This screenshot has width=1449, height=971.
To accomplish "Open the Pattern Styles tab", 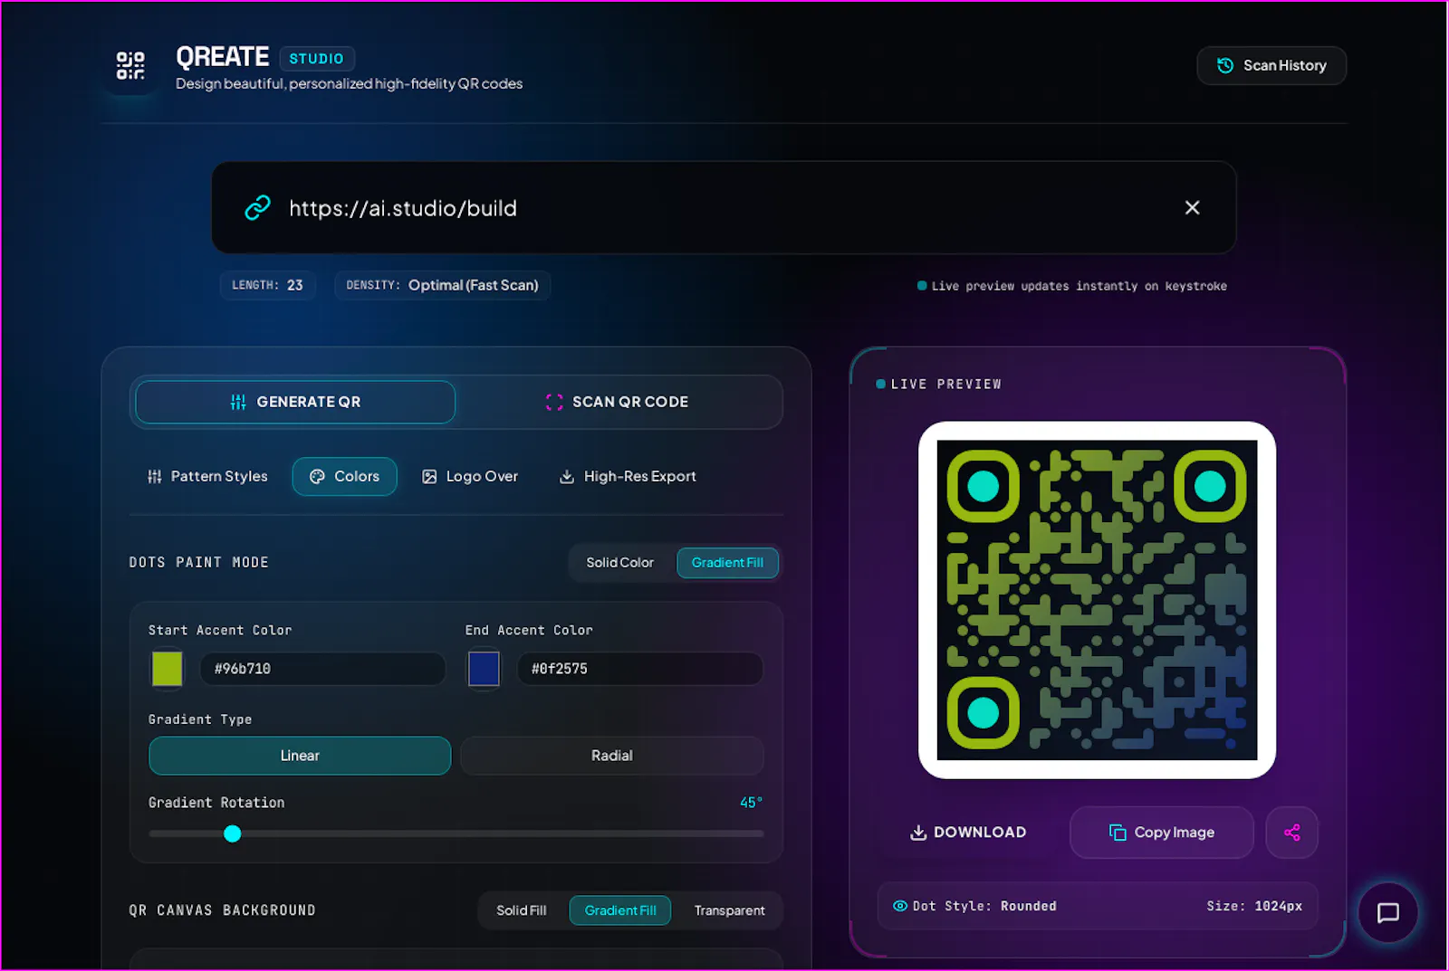I will [x=207, y=476].
